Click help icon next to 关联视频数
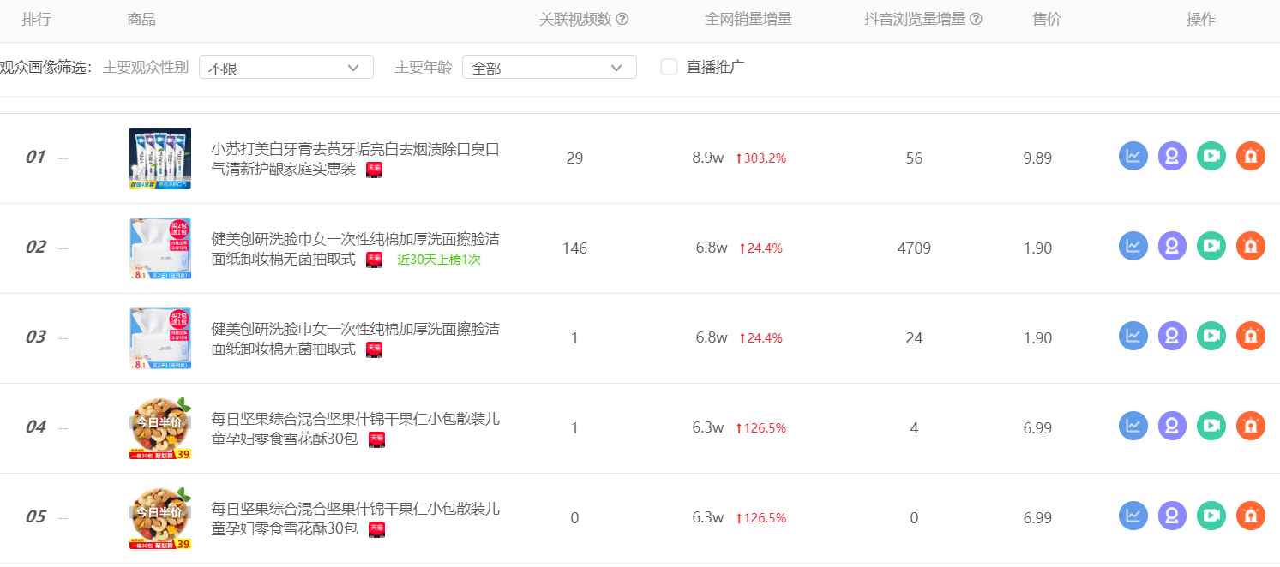The image size is (1280, 567). (x=622, y=20)
